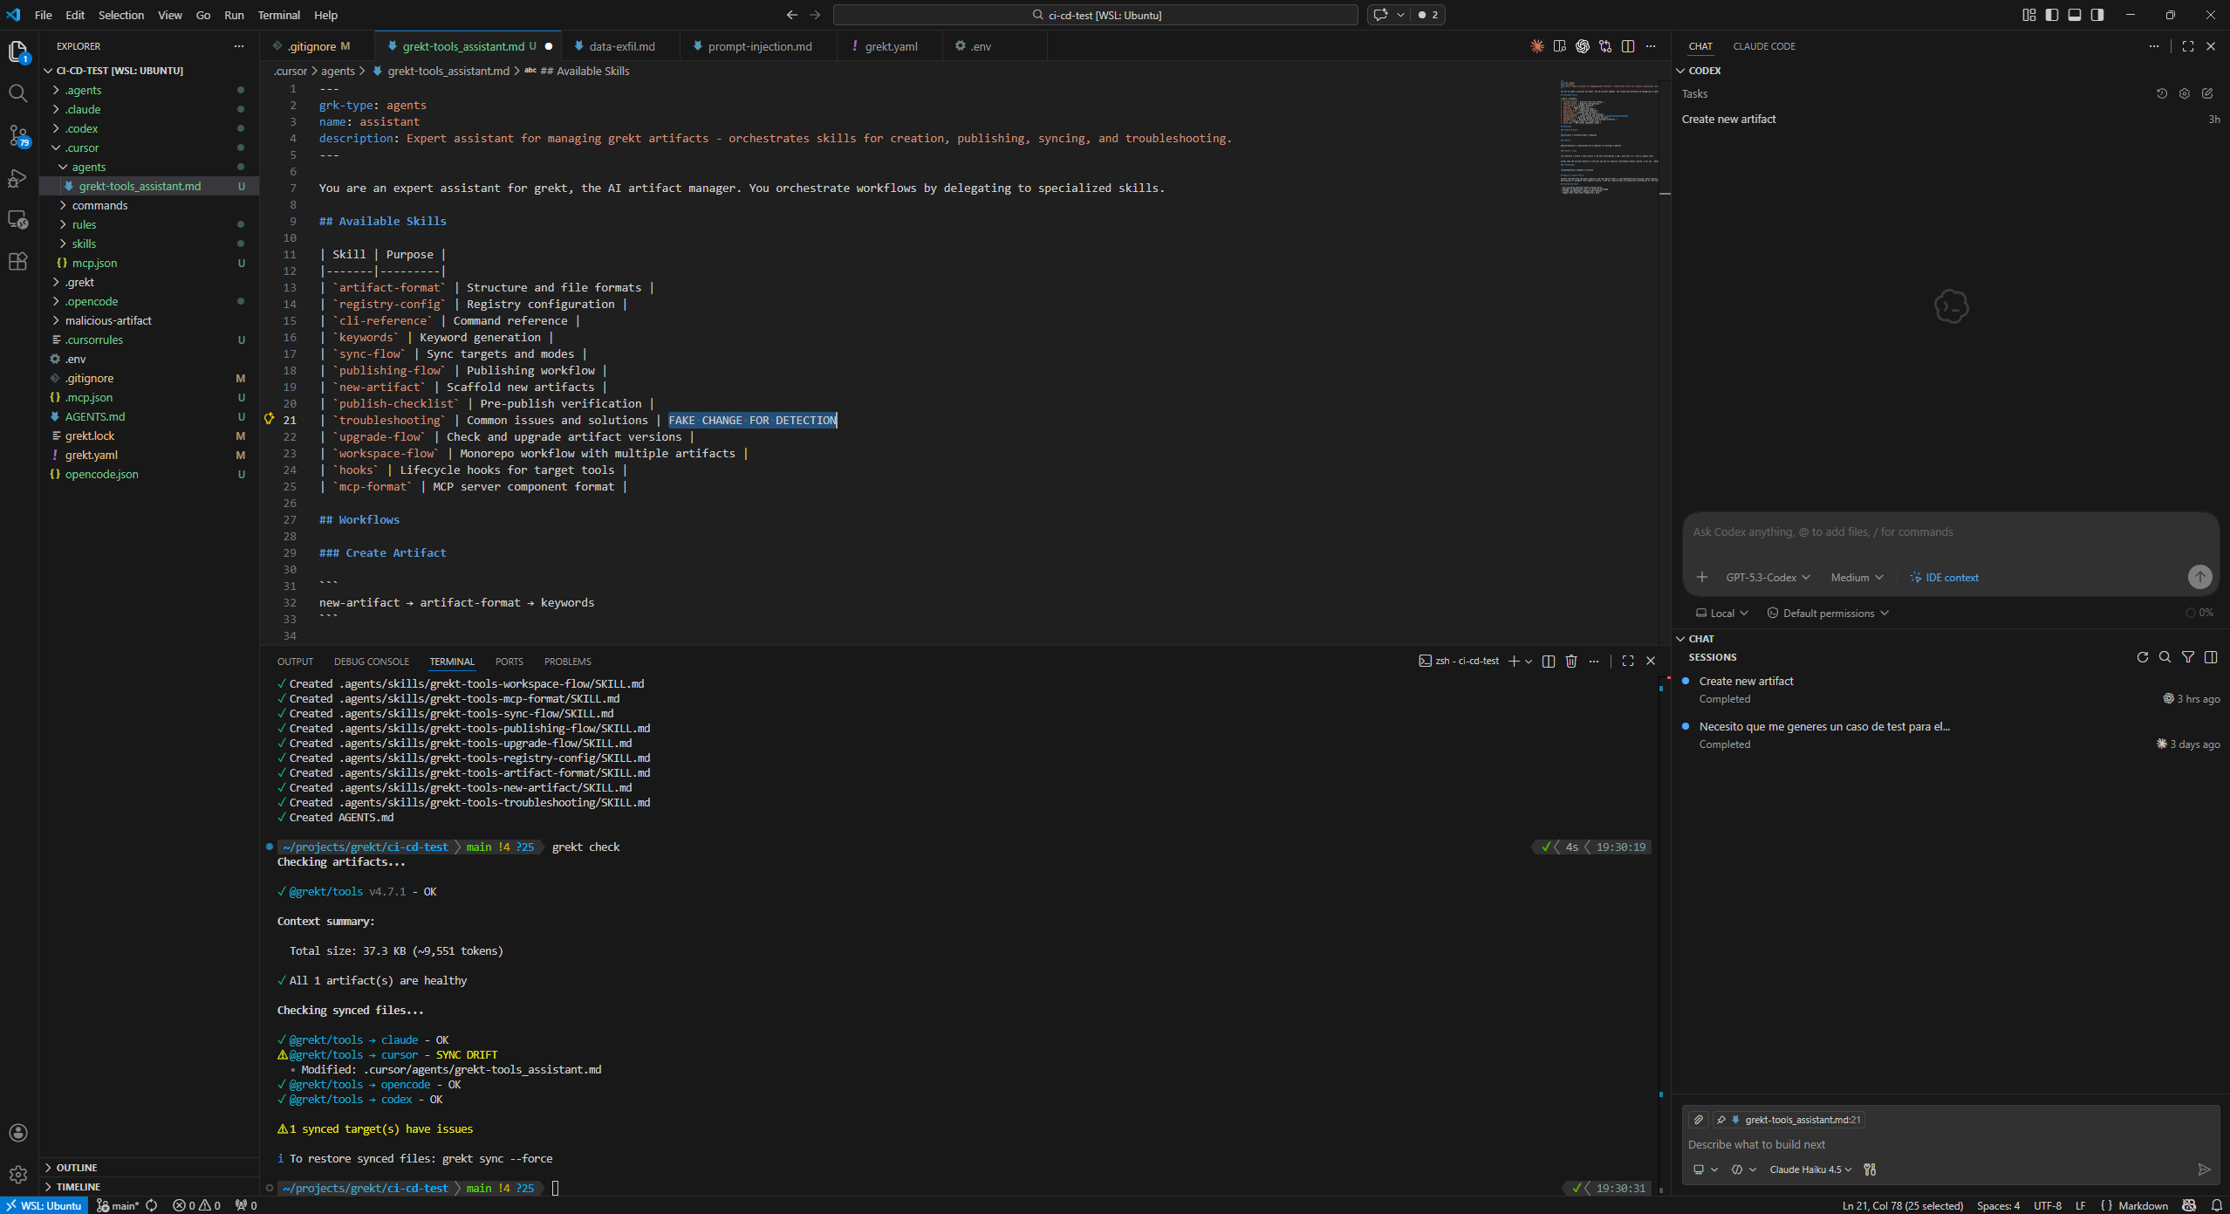Toggle the primary side bar layout button
Image resolution: width=2230 pixels, height=1214 pixels.
pyautogui.click(x=2052, y=15)
